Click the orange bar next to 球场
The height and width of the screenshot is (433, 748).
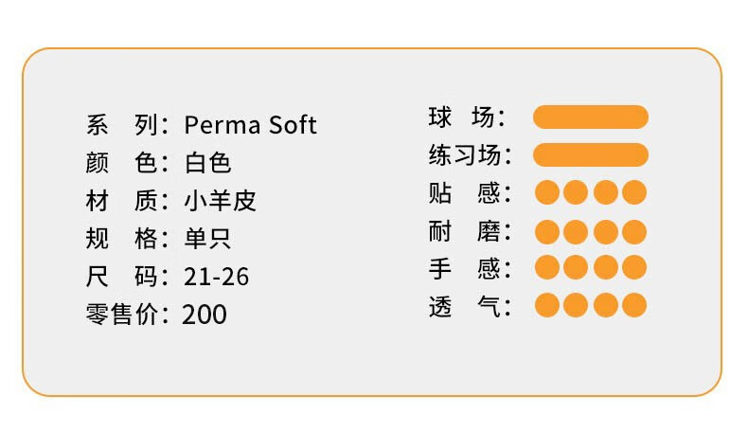[x=590, y=117]
